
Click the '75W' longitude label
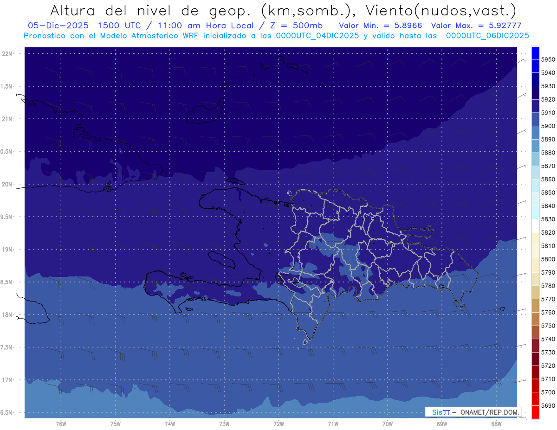coord(116,424)
